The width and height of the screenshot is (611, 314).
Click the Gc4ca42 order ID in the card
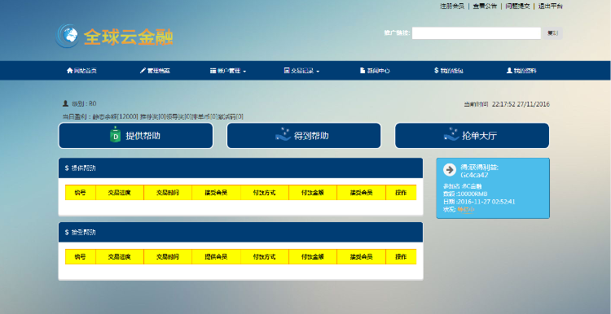point(474,175)
